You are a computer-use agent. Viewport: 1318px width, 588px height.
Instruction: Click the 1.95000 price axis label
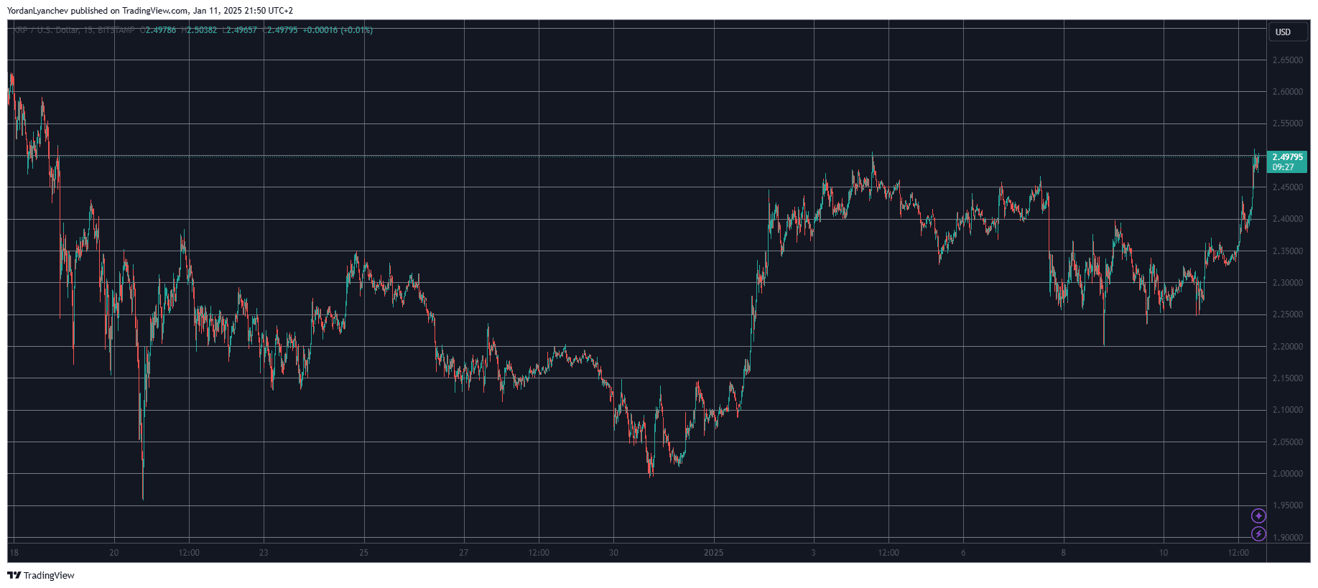[1287, 505]
